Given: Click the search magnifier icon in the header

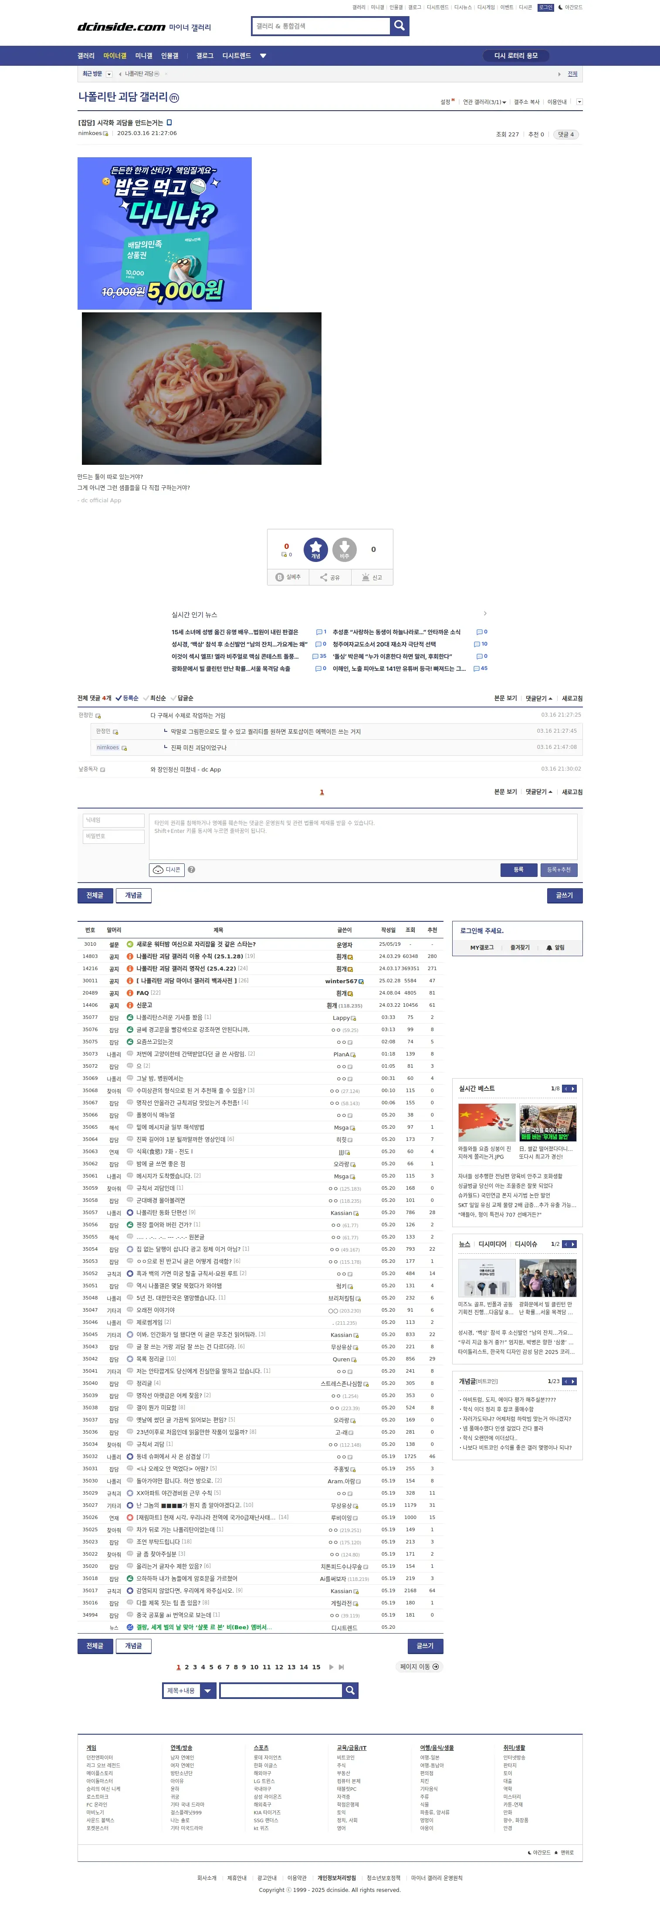Looking at the screenshot, I should point(399,26).
